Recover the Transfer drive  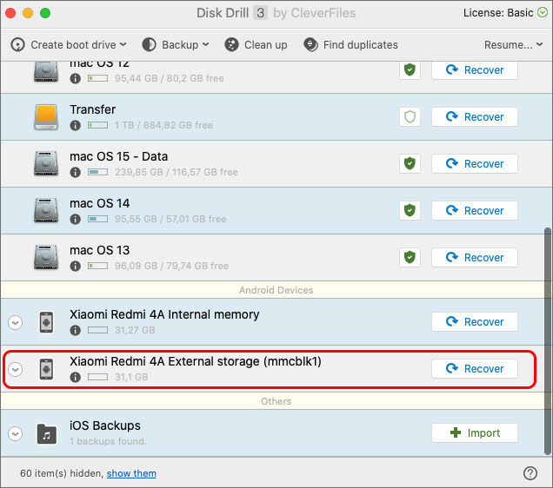click(x=475, y=116)
